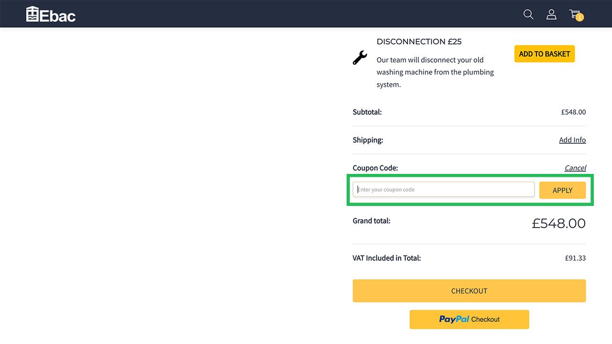Click Add Info shipping link
Image resolution: width=612 pixels, height=344 pixels.
coord(572,140)
